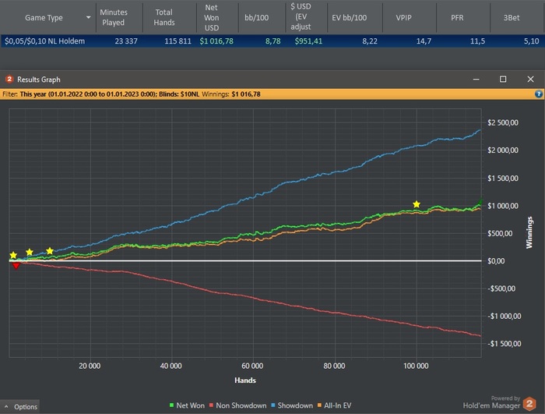This screenshot has width=545, height=414.
Task: Click the 8,22 EV bb/100 value
Action: (370, 41)
